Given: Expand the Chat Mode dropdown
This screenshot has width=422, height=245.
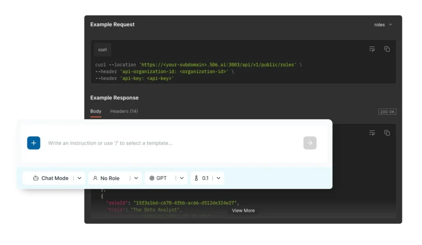Looking at the screenshot, I should (79, 178).
